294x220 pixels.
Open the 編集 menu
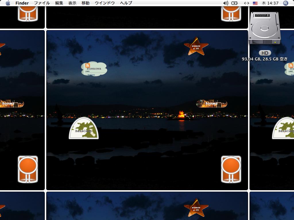pos(59,3)
